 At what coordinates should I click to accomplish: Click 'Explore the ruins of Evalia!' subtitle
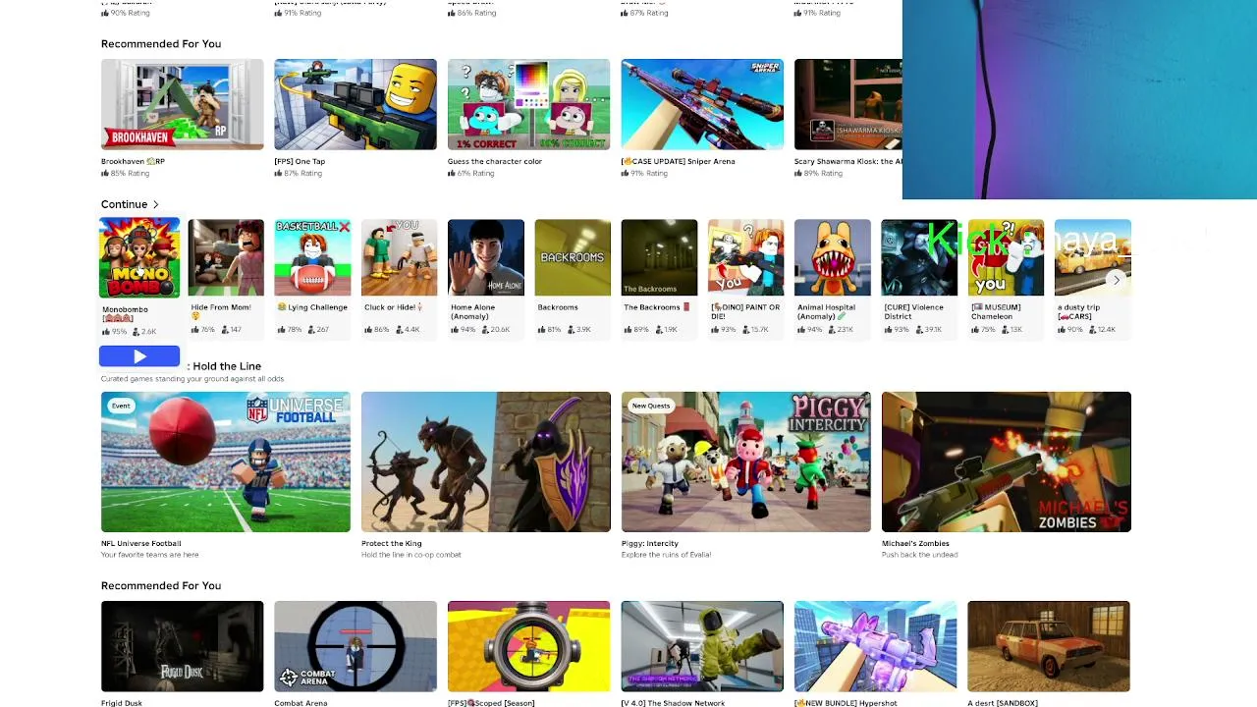[x=665, y=555]
